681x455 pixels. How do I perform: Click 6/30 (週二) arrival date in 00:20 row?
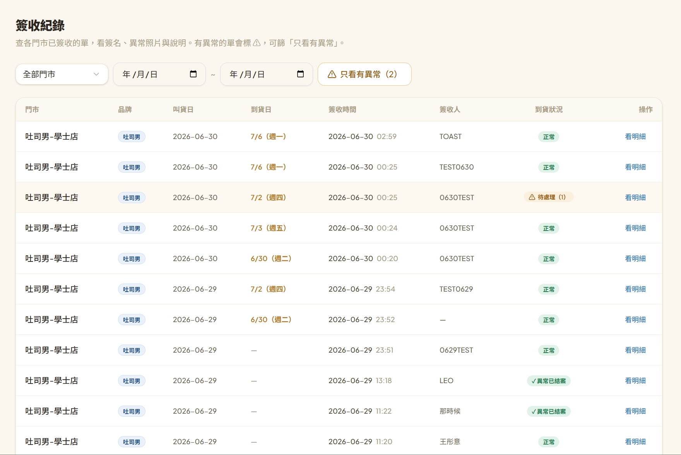pyautogui.click(x=271, y=258)
